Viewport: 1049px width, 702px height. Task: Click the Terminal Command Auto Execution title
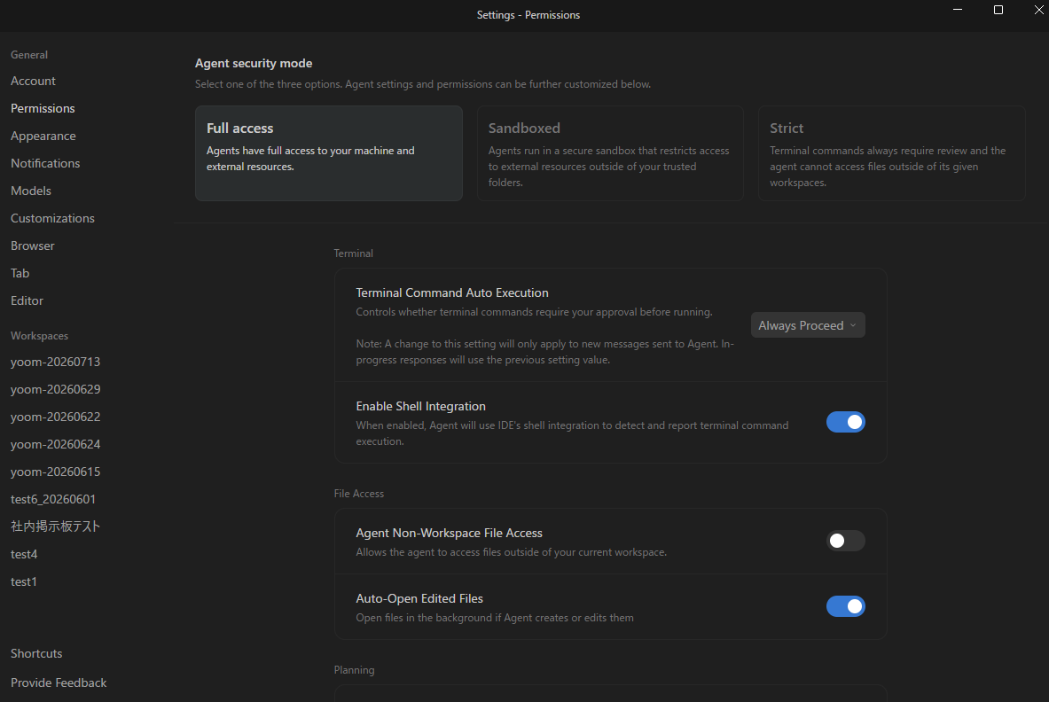[452, 292]
